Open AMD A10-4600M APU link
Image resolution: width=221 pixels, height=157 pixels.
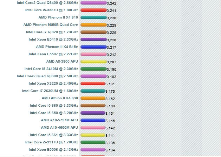click(59, 128)
